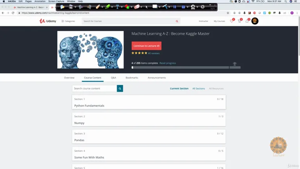This screenshot has height=169, width=300.
Task: Open eraser options dropdown arrow
Action: pos(141,7)
